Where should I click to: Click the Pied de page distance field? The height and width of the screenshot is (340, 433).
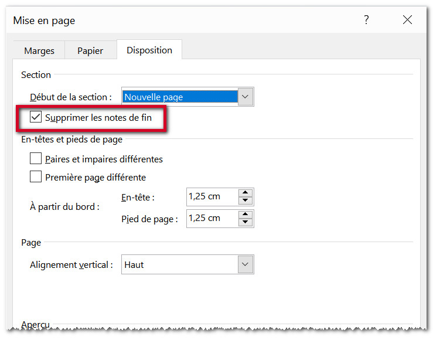pos(212,219)
